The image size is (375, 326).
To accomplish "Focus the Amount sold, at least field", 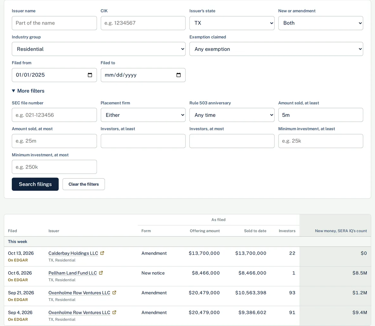I will [x=320, y=115].
